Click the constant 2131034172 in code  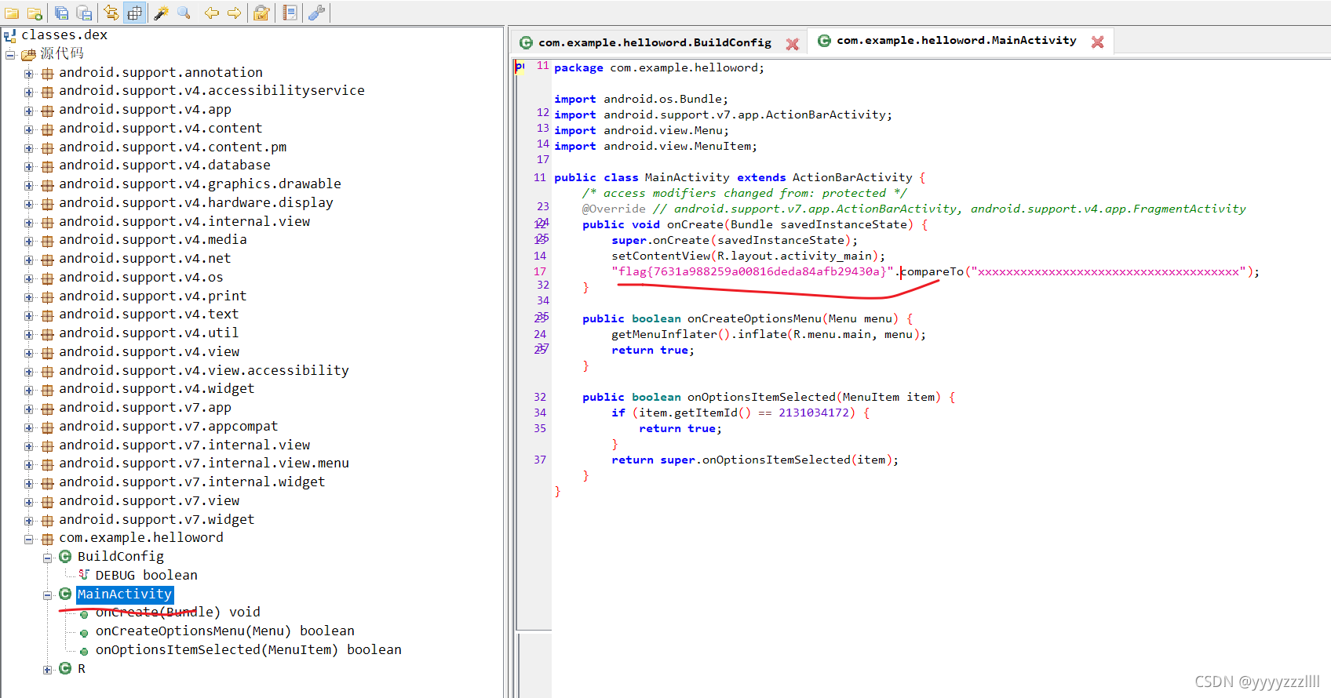point(814,413)
